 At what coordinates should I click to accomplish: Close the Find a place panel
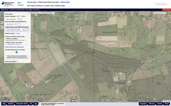point(29,13)
